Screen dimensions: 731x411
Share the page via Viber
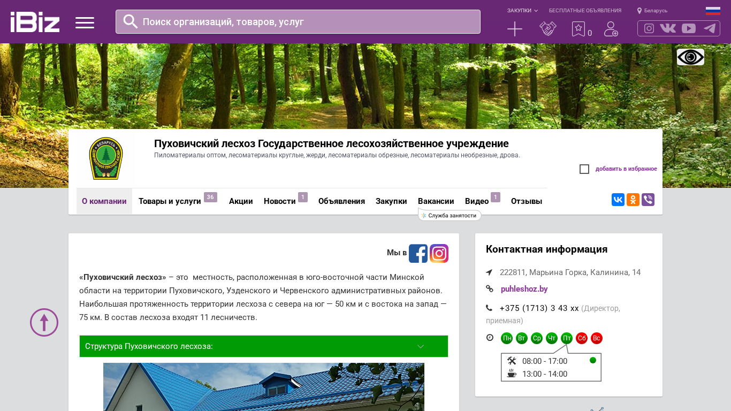[648, 200]
